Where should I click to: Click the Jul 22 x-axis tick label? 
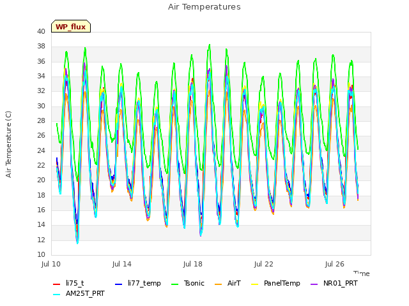[264, 264]
